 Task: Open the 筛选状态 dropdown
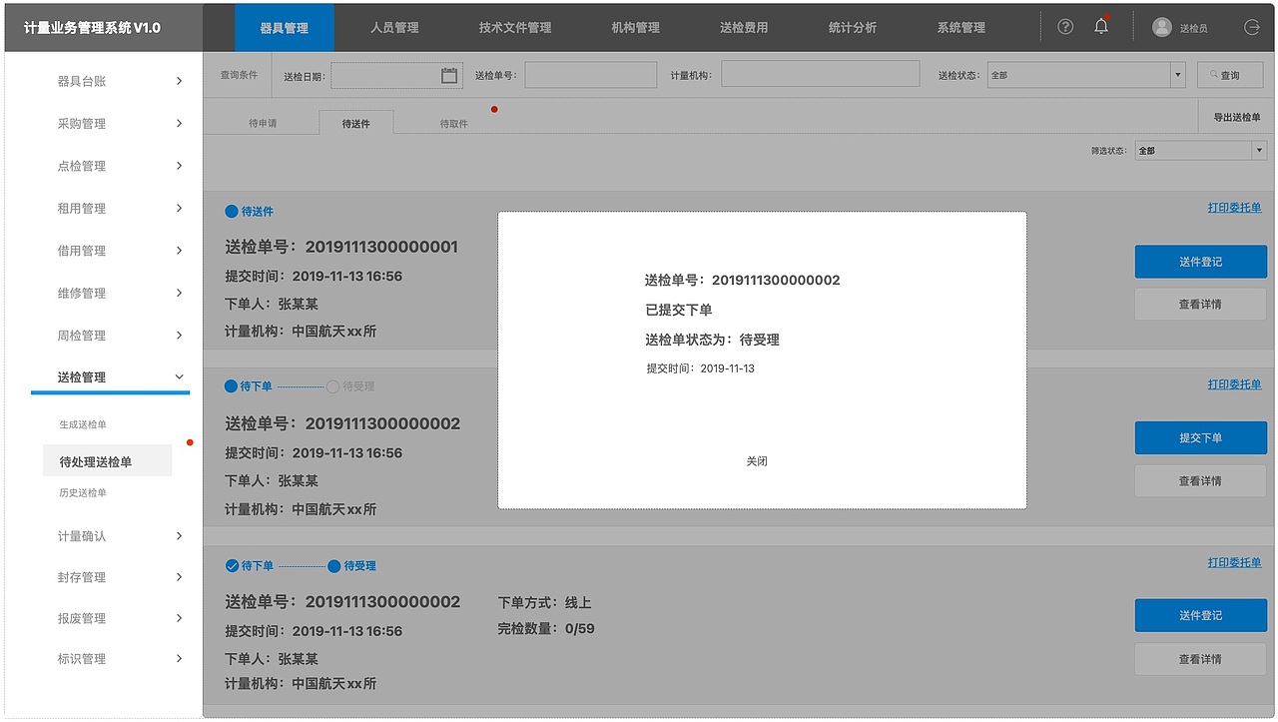1200,150
